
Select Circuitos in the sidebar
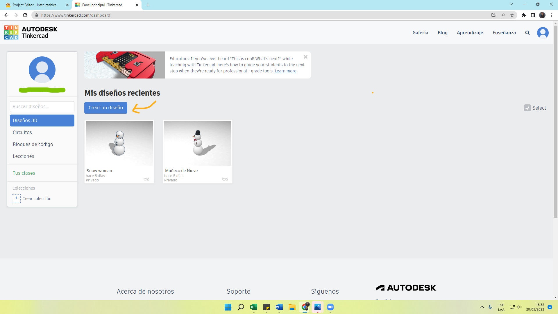pos(22,132)
